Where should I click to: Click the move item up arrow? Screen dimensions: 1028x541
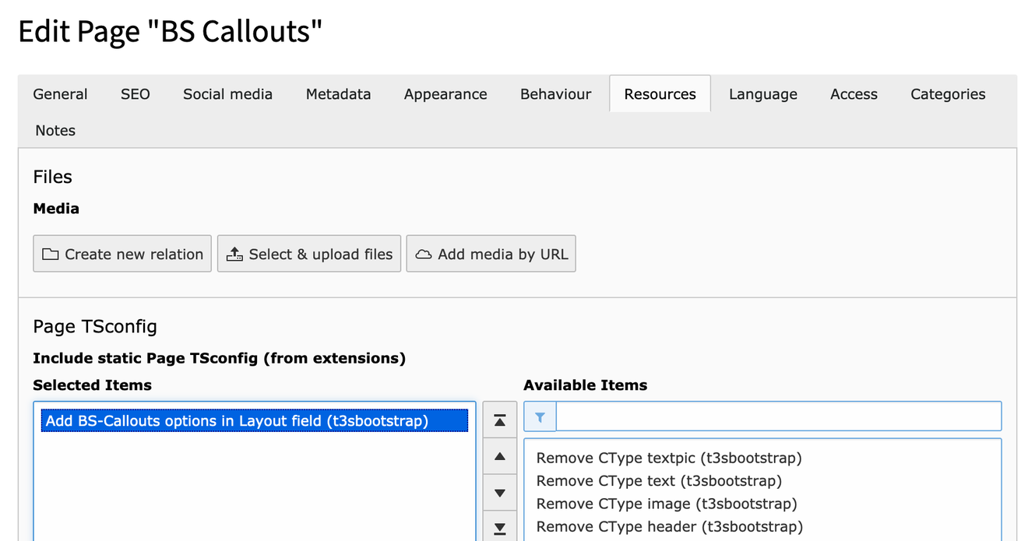click(500, 457)
